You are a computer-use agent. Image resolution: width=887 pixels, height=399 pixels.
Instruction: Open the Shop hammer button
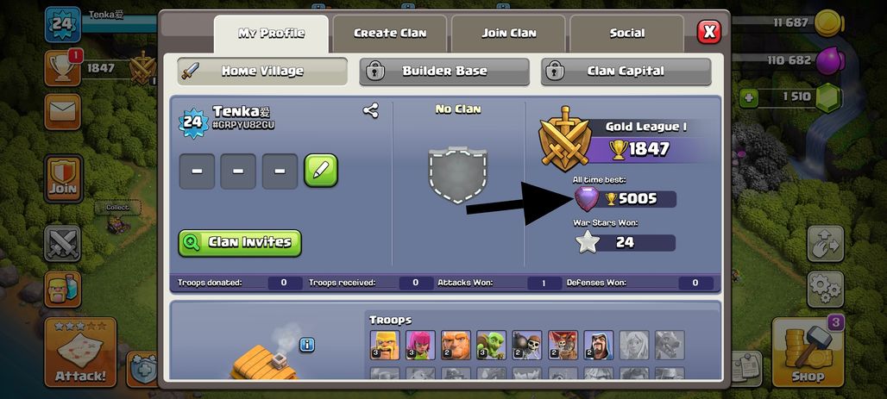808,352
